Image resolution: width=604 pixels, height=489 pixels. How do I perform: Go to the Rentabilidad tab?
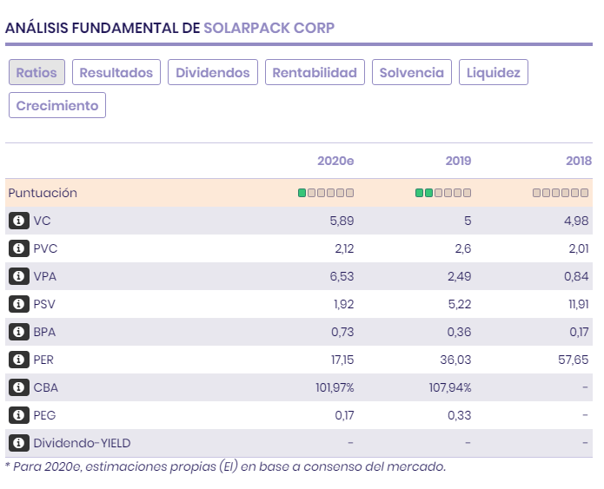pyautogui.click(x=315, y=73)
